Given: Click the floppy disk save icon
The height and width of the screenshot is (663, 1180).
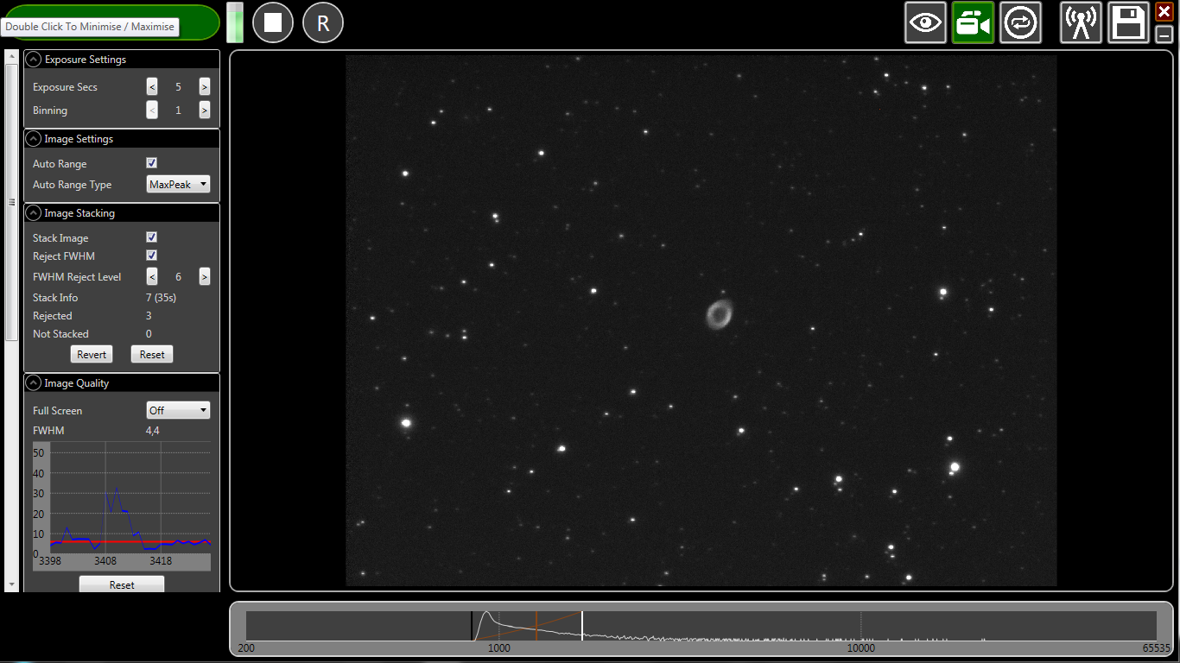Looking at the screenshot, I should pos(1129,22).
